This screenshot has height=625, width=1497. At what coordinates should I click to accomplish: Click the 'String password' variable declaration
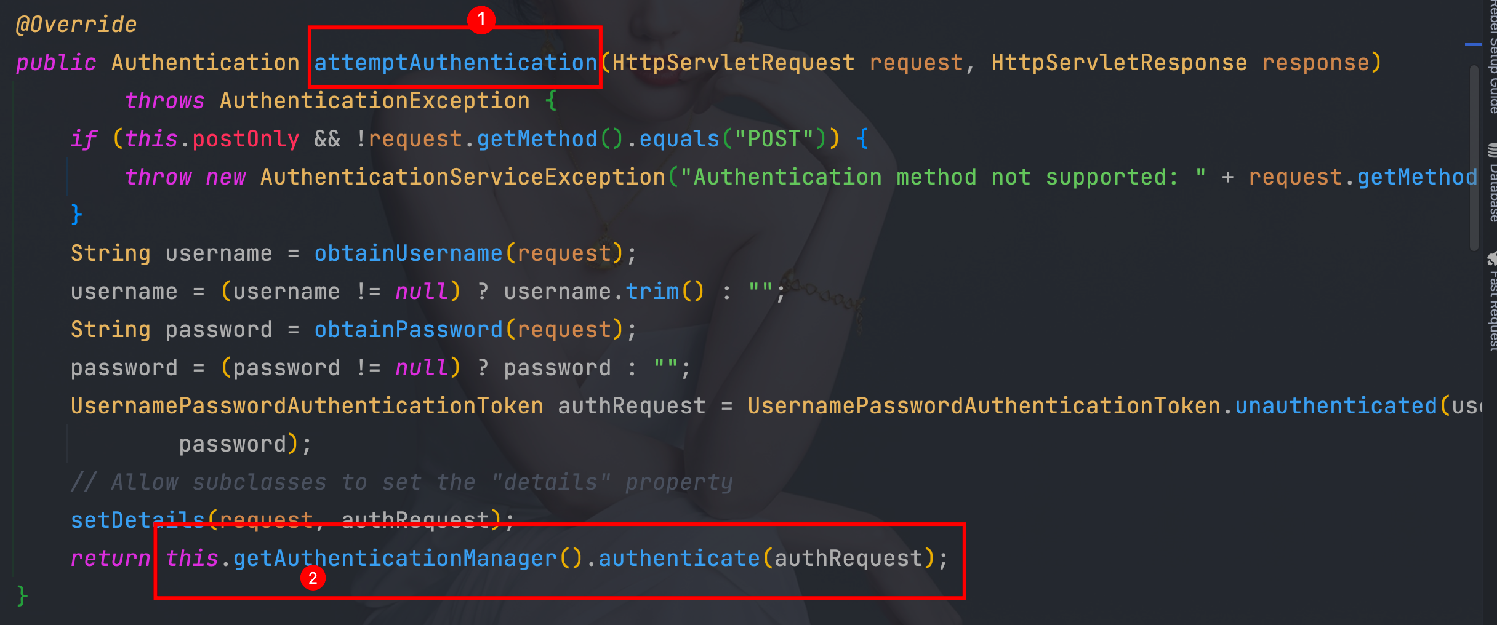pos(171,330)
